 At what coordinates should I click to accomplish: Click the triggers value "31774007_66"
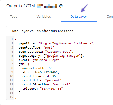pos(51,89)
